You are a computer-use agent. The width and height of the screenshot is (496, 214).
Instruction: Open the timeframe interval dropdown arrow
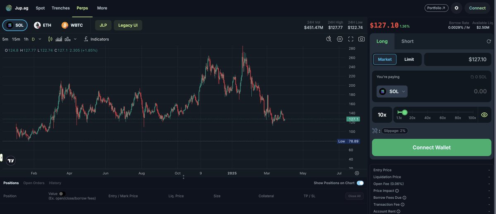pos(40,39)
